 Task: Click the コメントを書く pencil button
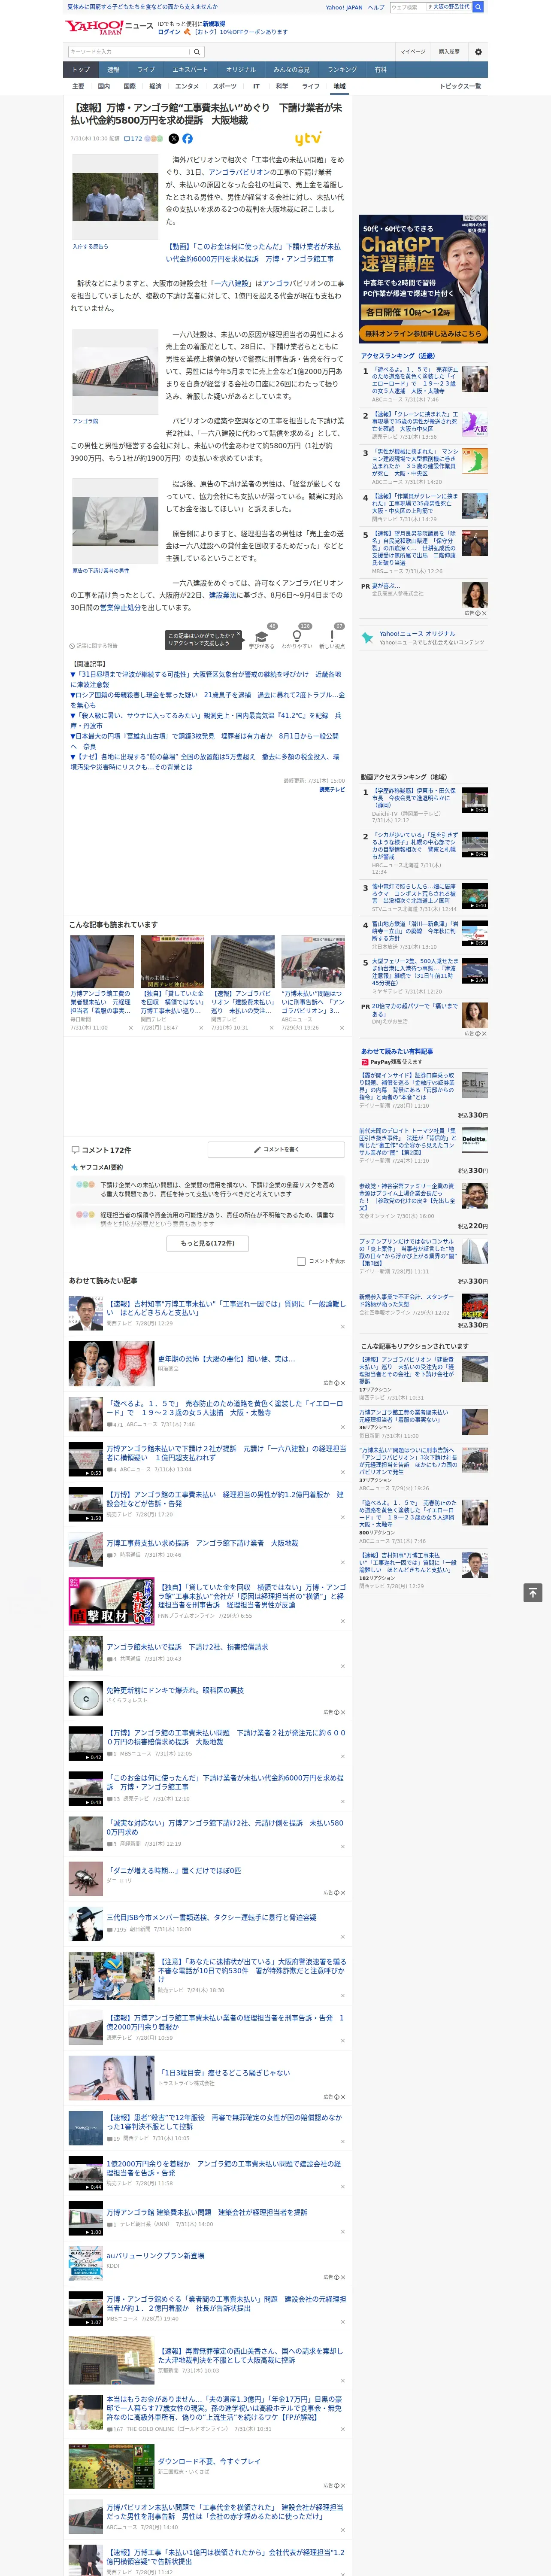pos(276,1150)
